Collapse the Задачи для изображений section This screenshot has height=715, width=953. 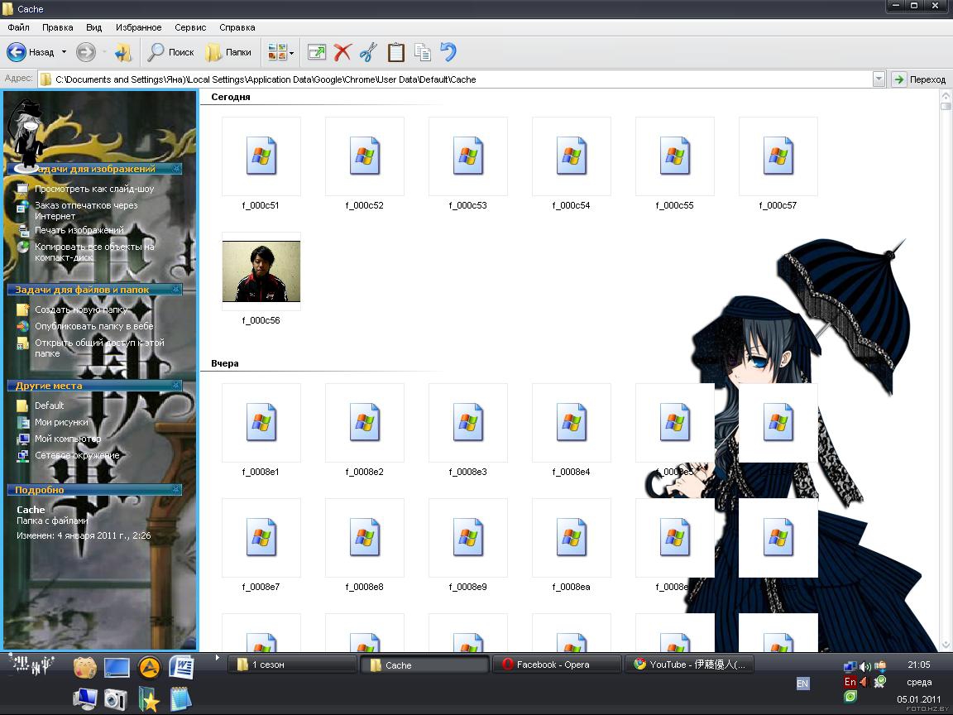175,169
